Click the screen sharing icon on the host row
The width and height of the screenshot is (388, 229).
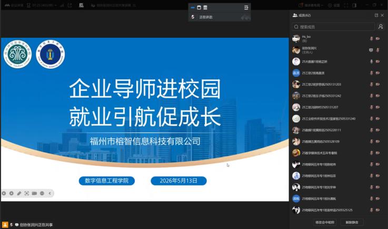tap(371, 50)
